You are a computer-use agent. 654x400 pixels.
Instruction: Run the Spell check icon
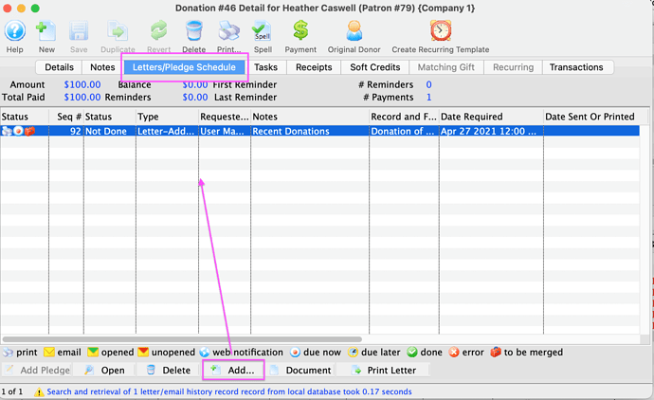click(x=263, y=31)
